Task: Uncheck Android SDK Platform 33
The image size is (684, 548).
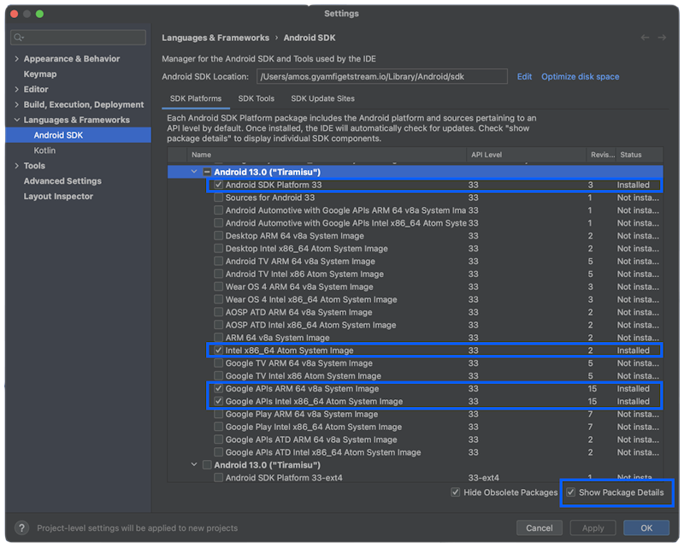Action: click(x=219, y=185)
